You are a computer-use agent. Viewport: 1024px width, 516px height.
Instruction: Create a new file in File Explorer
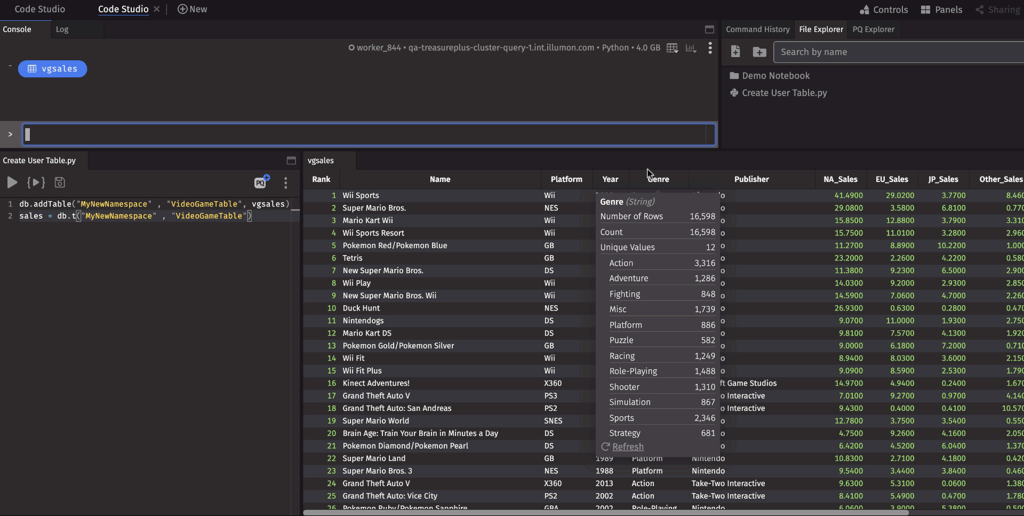(735, 52)
